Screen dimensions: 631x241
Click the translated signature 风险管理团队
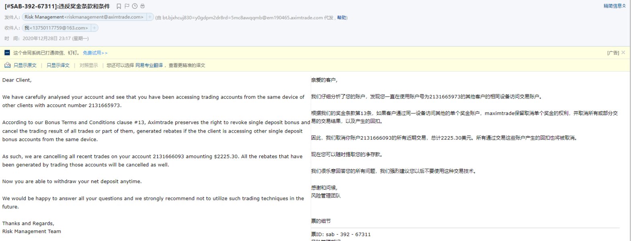coord(326,196)
